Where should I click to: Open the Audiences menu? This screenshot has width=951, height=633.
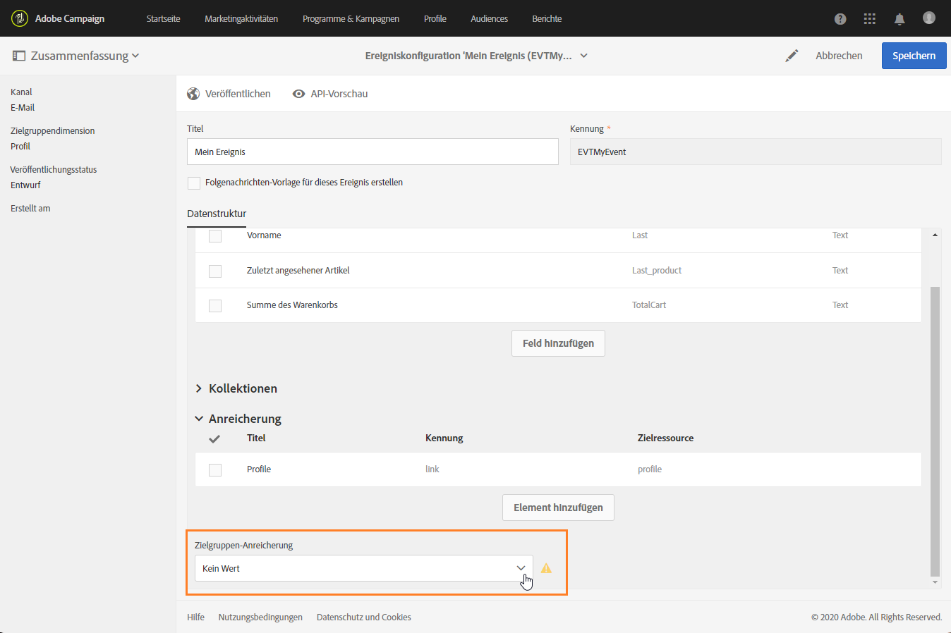[490, 19]
